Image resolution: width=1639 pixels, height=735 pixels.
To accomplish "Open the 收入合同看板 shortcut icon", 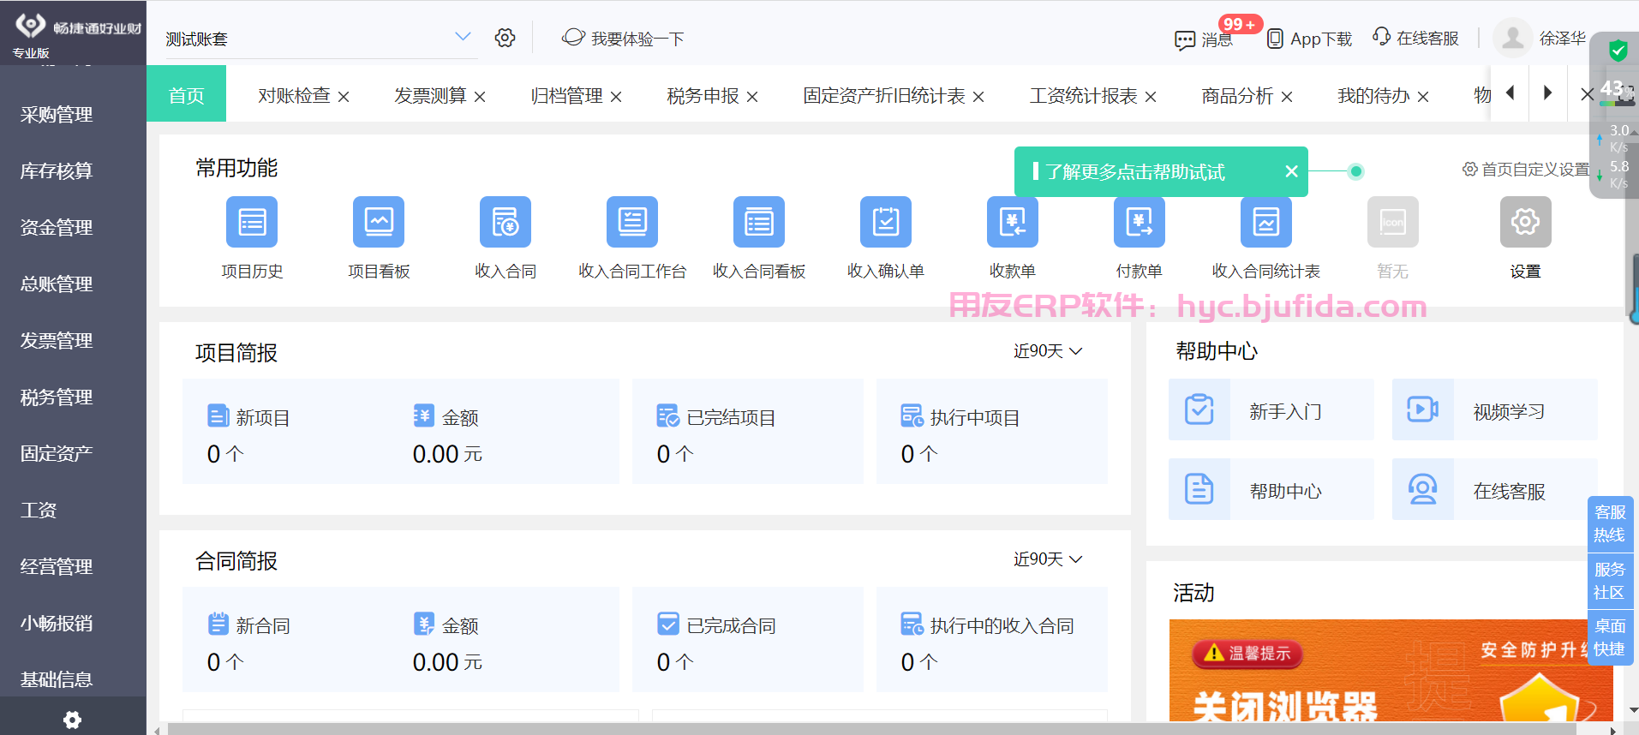I will [x=759, y=222].
